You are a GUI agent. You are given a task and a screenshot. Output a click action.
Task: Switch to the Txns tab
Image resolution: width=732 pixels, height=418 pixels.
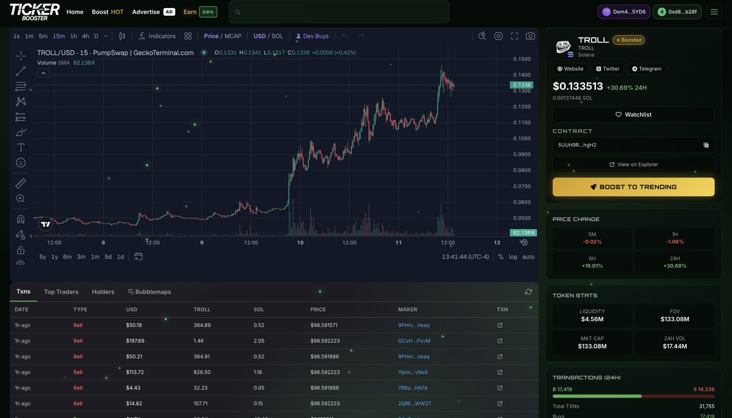pyautogui.click(x=23, y=292)
